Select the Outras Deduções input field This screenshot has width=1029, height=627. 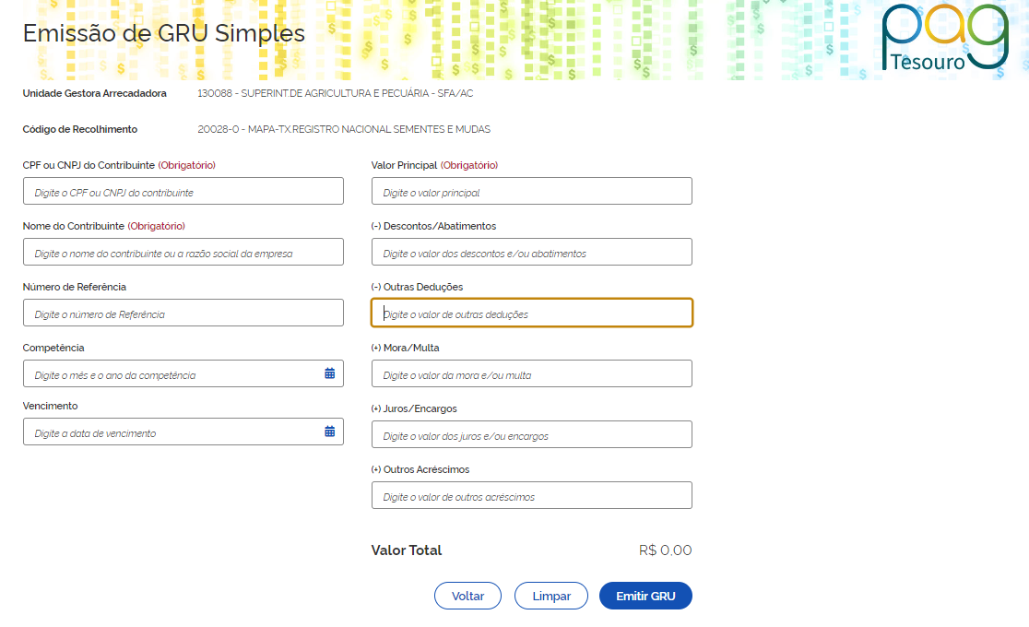(531, 313)
